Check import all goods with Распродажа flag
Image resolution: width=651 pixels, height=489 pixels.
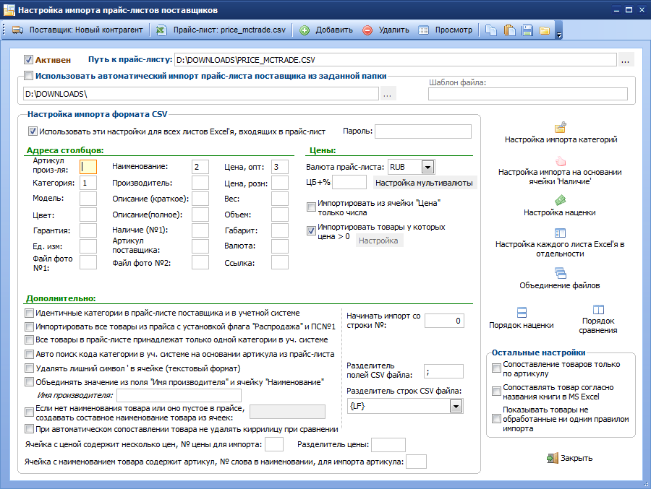point(29,326)
